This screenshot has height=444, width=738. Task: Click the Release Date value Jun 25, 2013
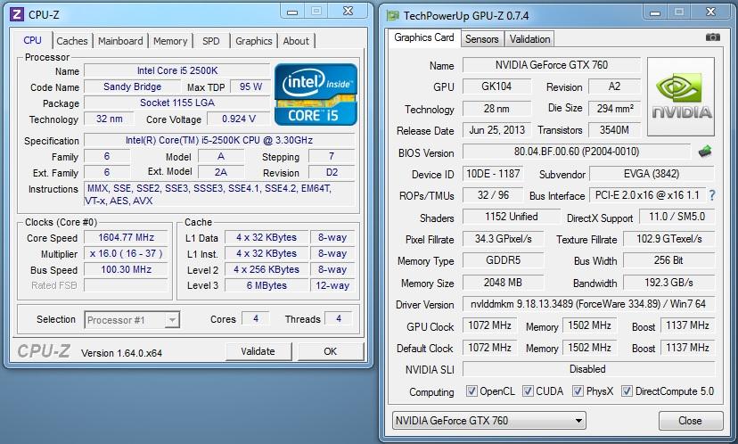coord(496,130)
